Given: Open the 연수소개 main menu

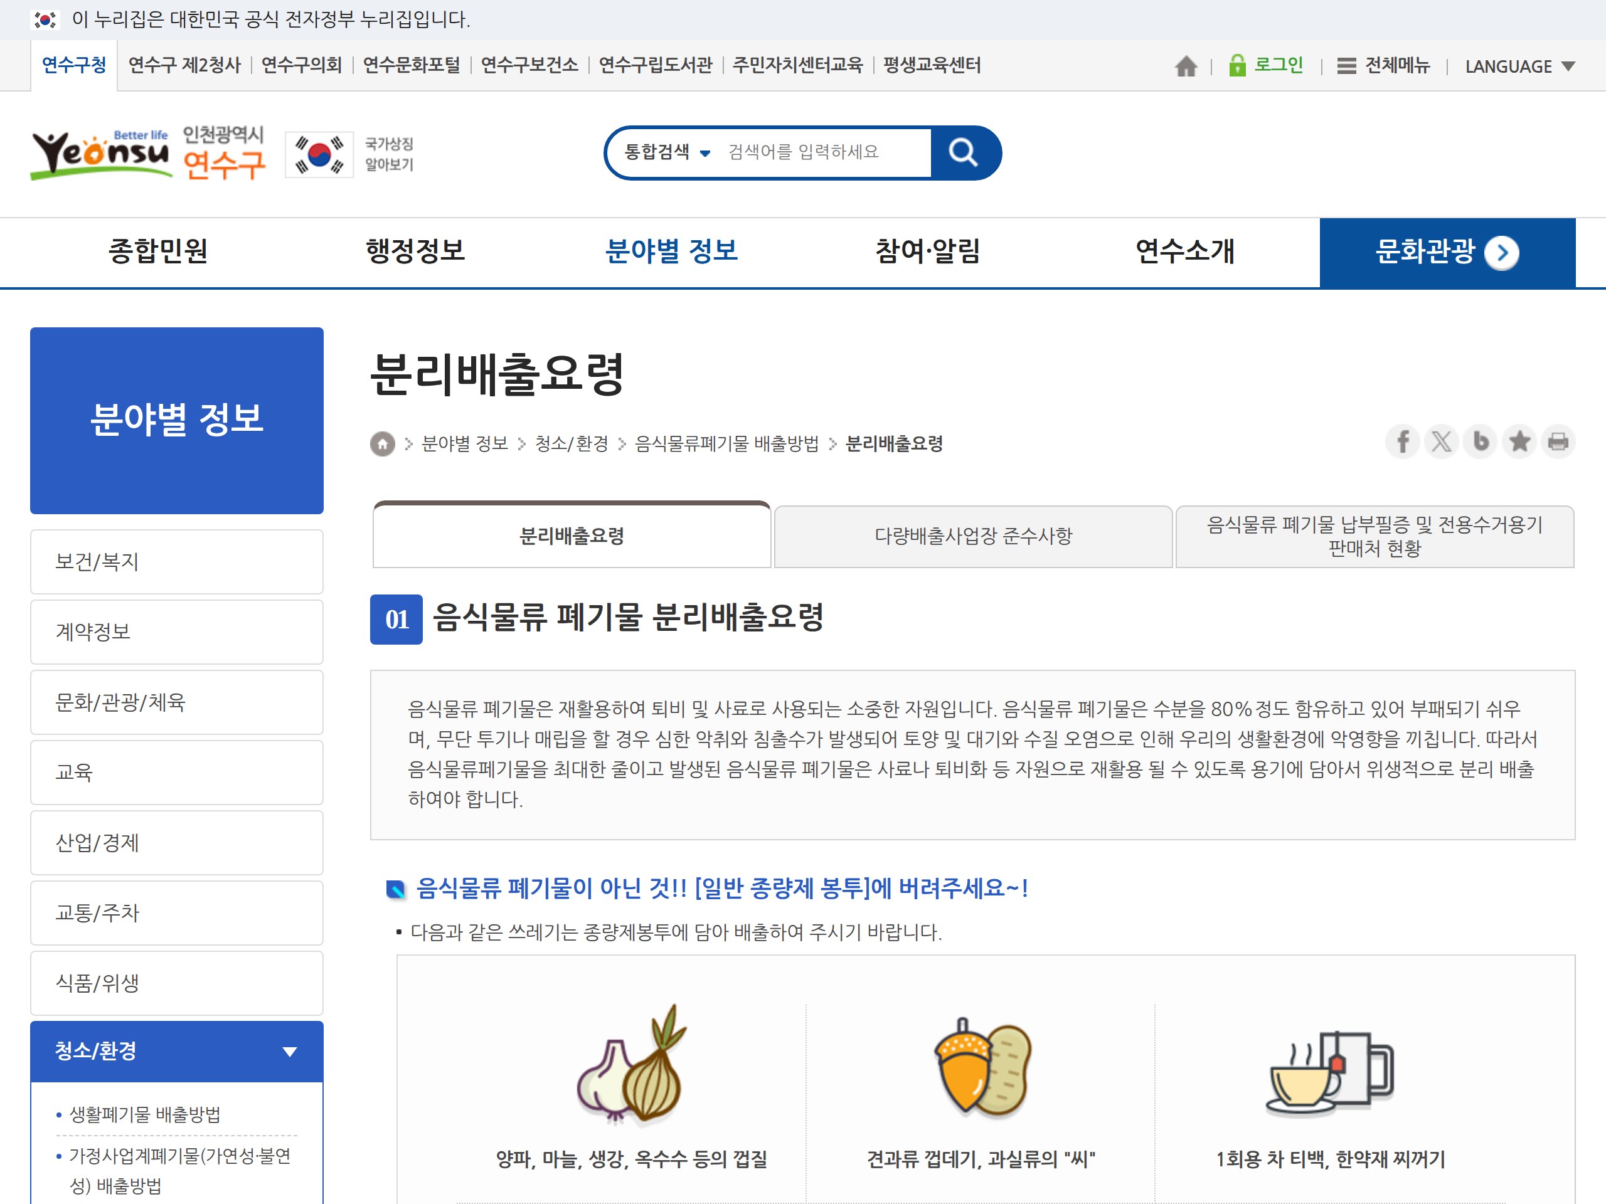Looking at the screenshot, I should click(1185, 251).
